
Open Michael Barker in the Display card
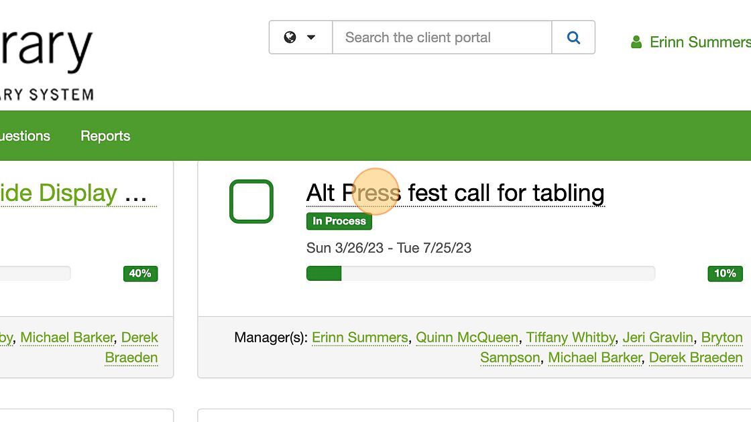pos(67,338)
